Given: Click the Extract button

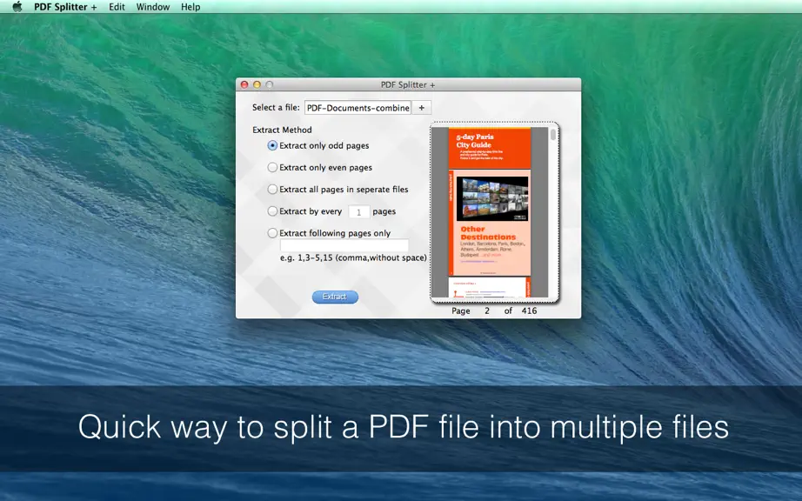Looking at the screenshot, I should [335, 297].
